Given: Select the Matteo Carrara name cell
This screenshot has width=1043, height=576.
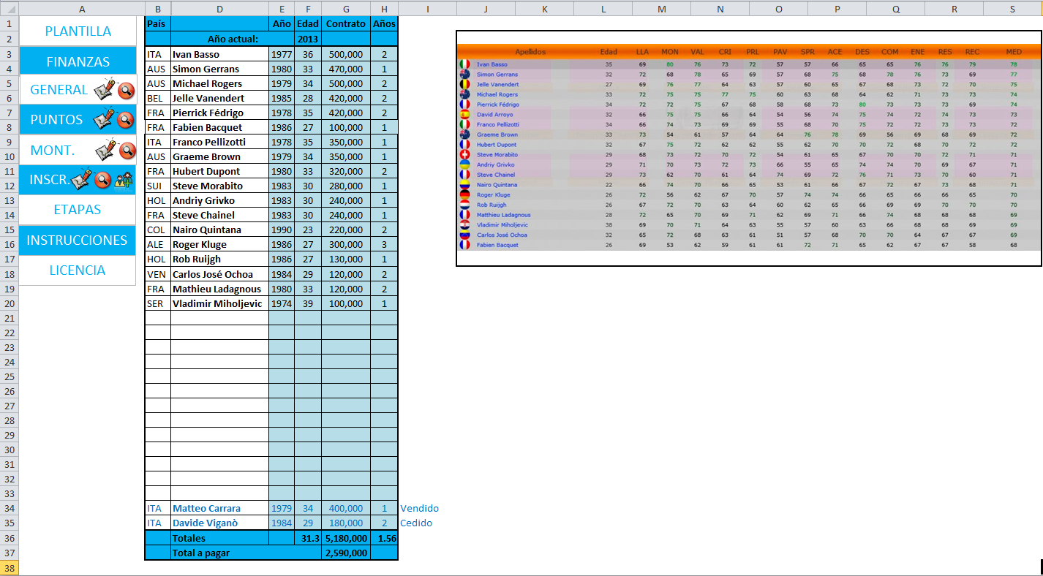Looking at the screenshot, I should click(219, 508).
